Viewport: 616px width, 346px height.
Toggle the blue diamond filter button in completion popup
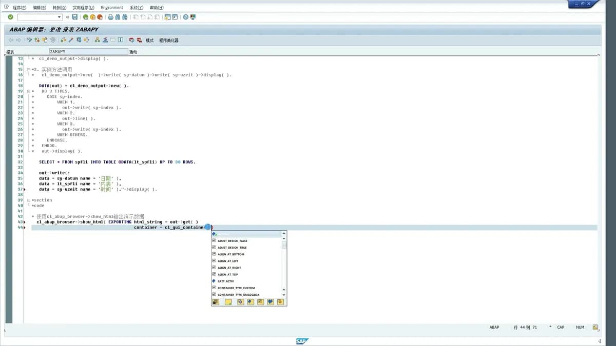[x=251, y=302]
